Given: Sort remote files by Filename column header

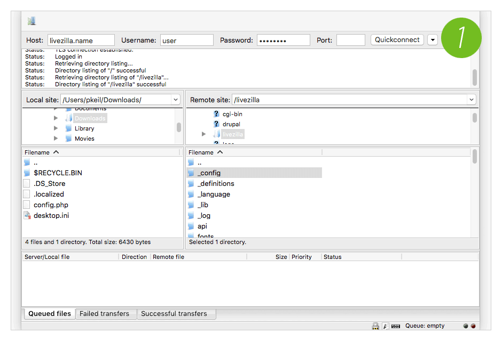Looking at the screenshot, I should tap(254, 152).
